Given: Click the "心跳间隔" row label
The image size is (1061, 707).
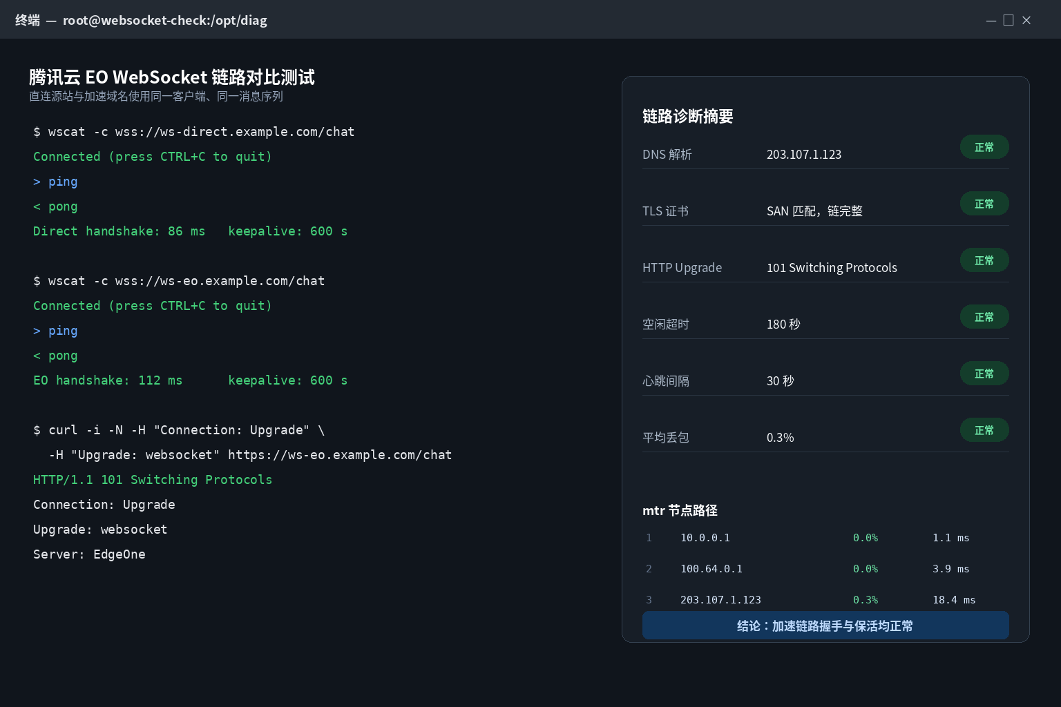Looking at the screenshot, I should [x=666, y=381].
